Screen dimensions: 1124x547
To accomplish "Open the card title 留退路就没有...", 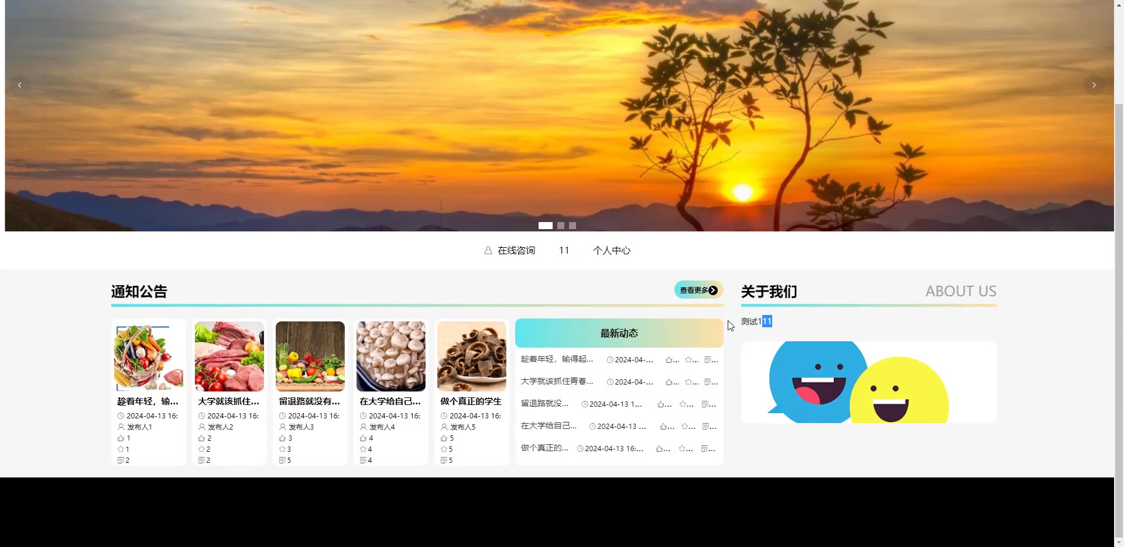I will click(309, 401).
